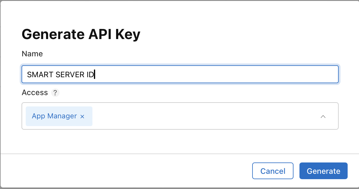Click the remove icon inside App Manager chip

click(82, 117)
